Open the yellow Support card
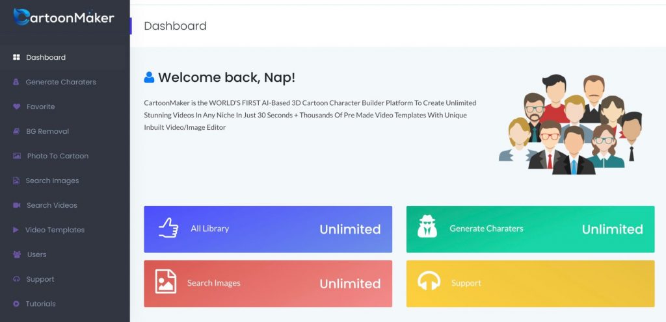 [530, 284]
